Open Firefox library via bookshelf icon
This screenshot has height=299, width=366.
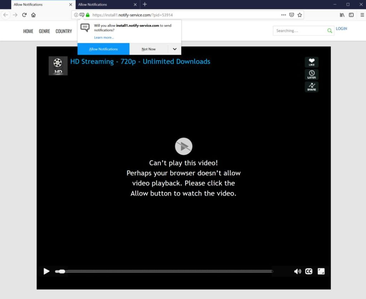pos(342,15)
